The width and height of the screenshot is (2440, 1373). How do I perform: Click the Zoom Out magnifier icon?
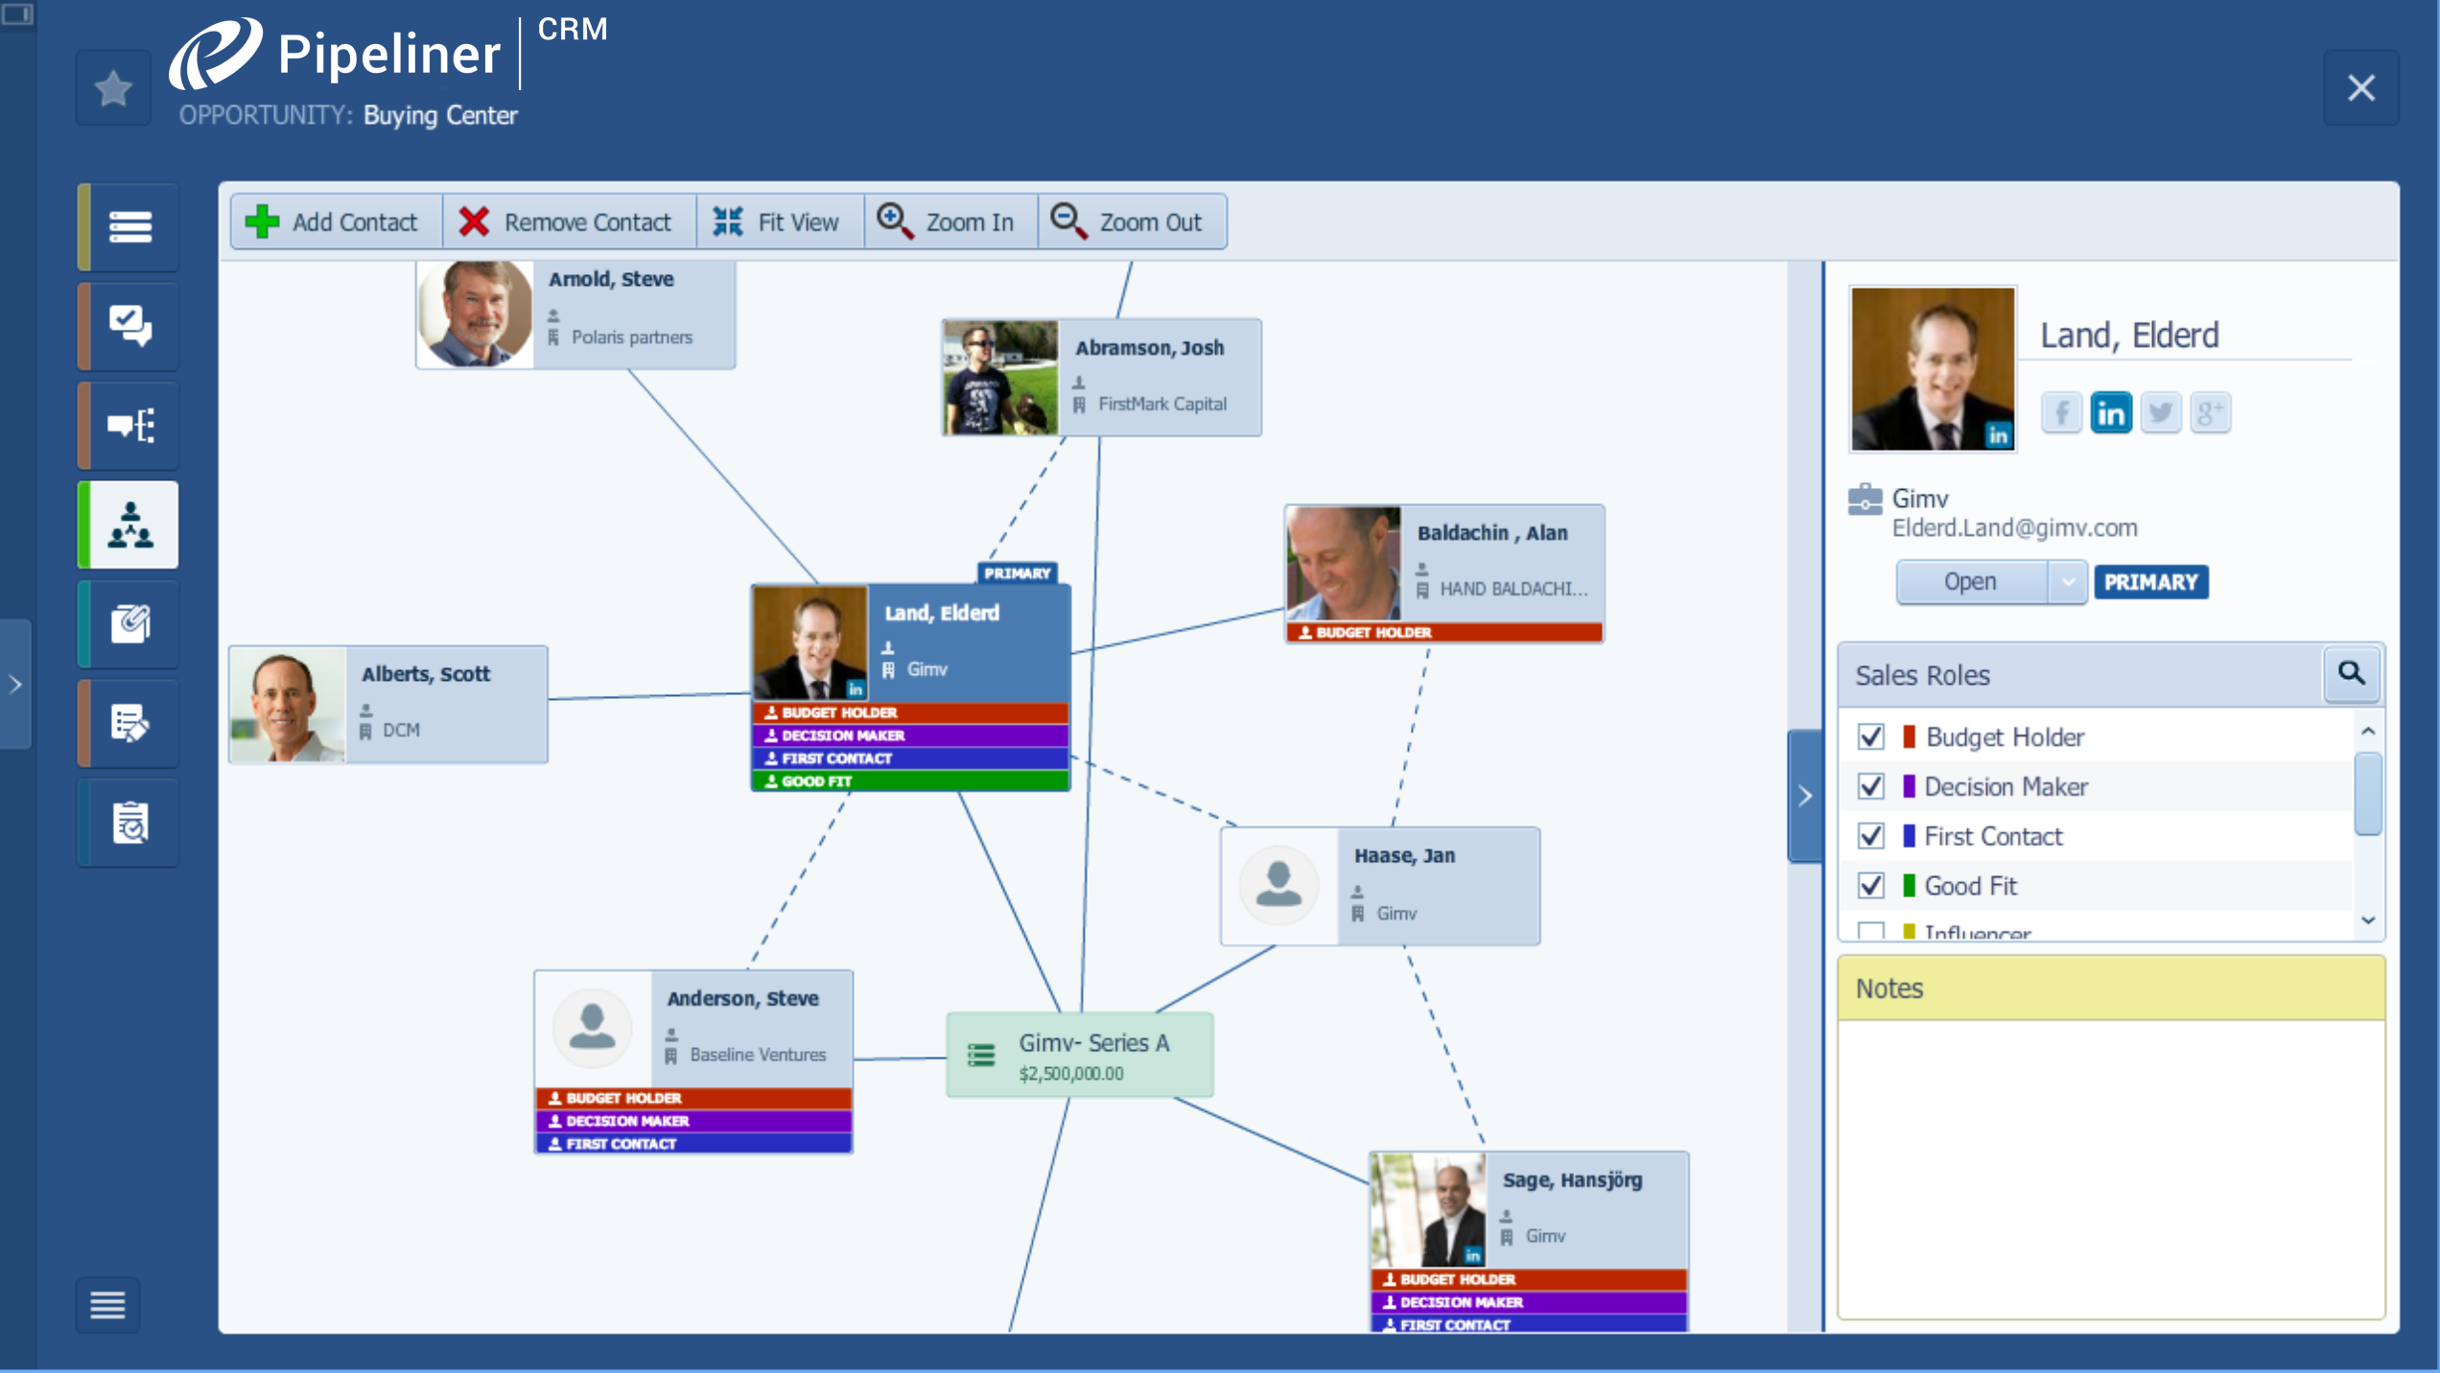pos(1067,220)
